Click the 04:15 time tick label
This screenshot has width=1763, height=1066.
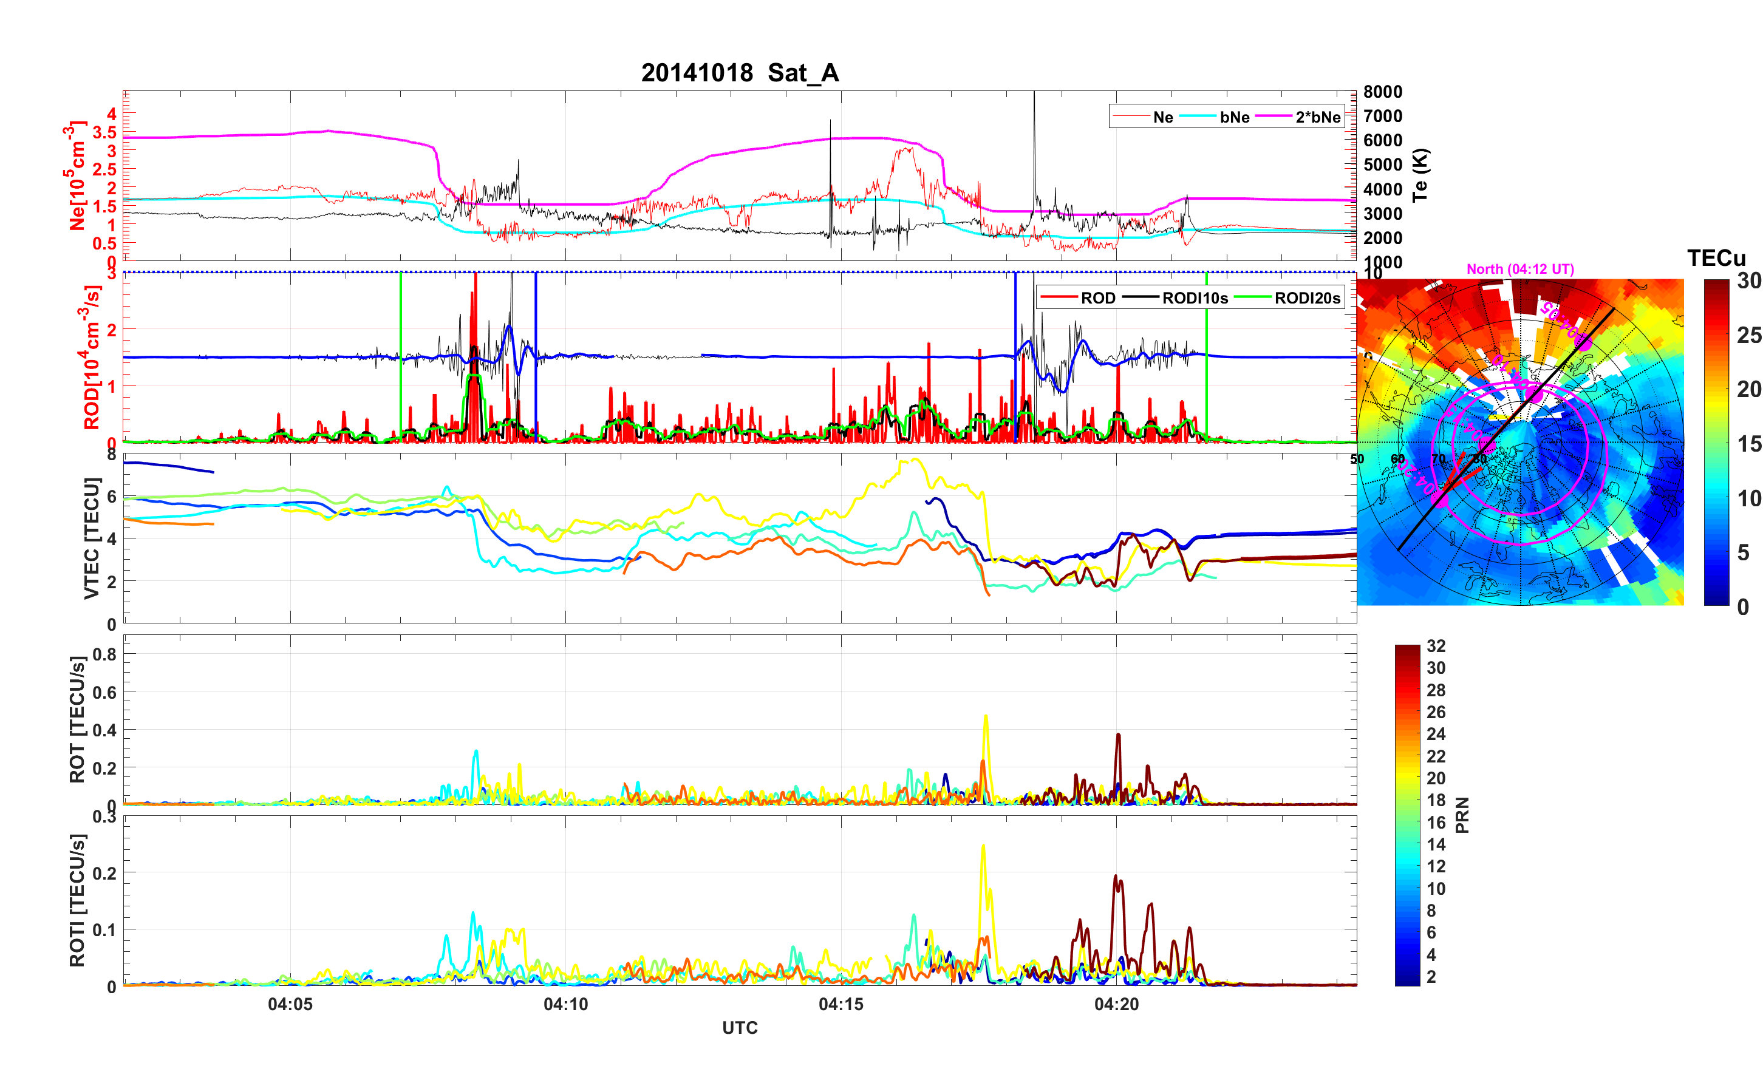841,1005
